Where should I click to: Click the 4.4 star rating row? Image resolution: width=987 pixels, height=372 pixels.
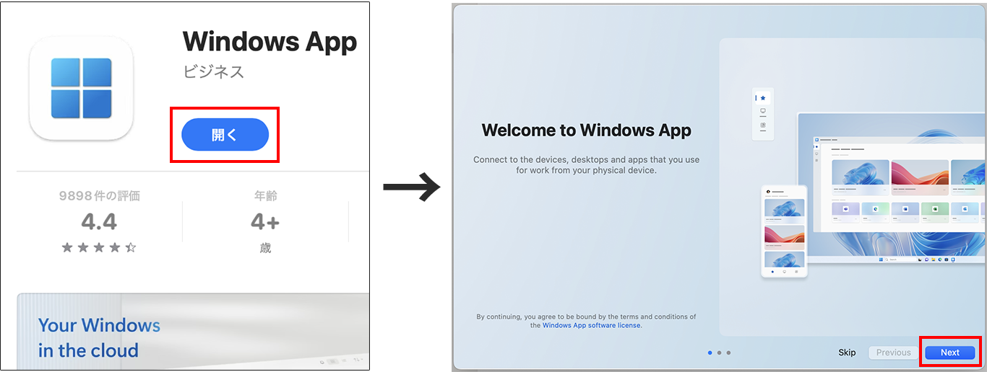point(99,247)
